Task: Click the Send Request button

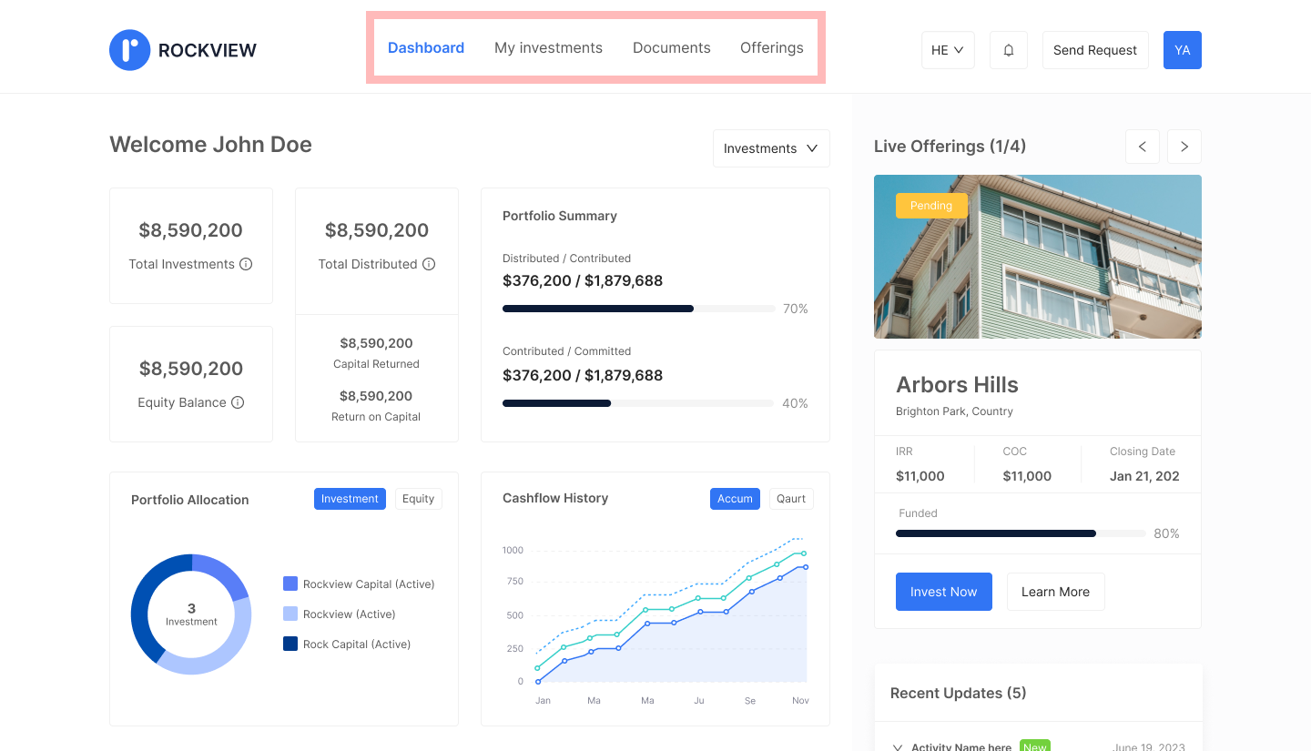Action: (1095, 50)
